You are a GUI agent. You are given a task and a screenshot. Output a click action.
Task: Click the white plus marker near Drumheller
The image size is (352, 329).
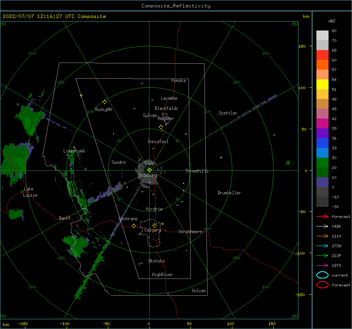221,157
